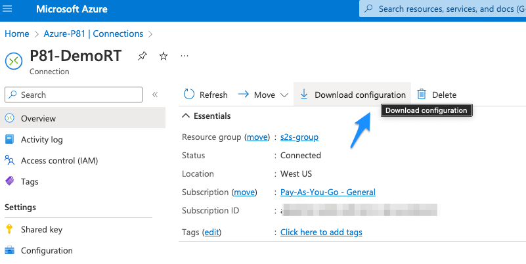Open Activity log
This screenshot has width=526, height=264.
41,139
